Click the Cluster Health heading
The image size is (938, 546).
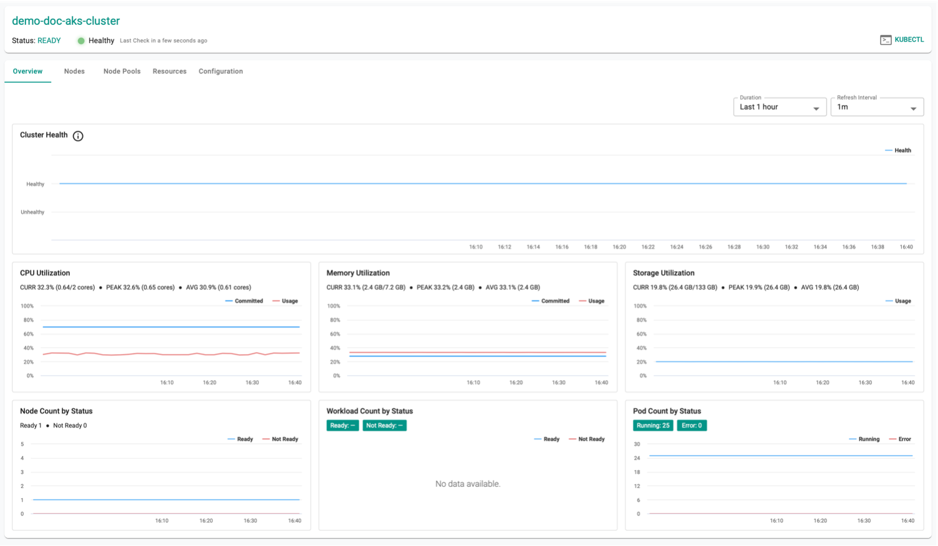[44, 135]
